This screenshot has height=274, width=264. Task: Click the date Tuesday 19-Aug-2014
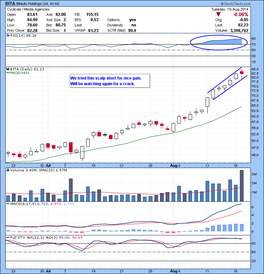[230, 10]
